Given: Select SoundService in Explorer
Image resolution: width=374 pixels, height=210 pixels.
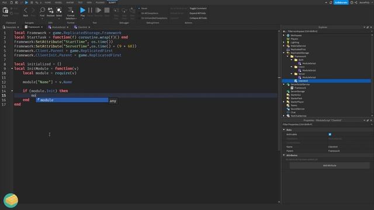Looking at the screenshot, I should [297, 109].
